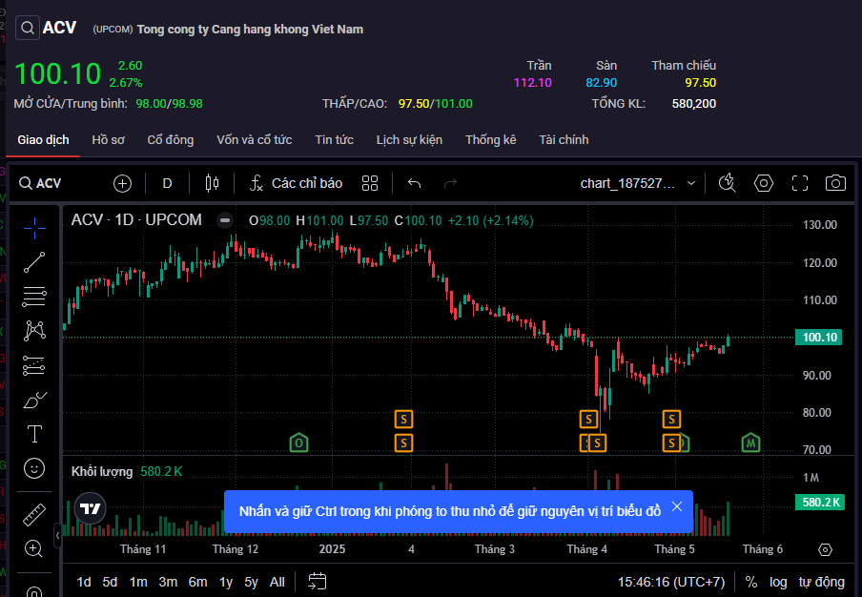Select the Fibonacci retracement lines tool
This screenshot has height=597, width=862.
pos(34,297)
